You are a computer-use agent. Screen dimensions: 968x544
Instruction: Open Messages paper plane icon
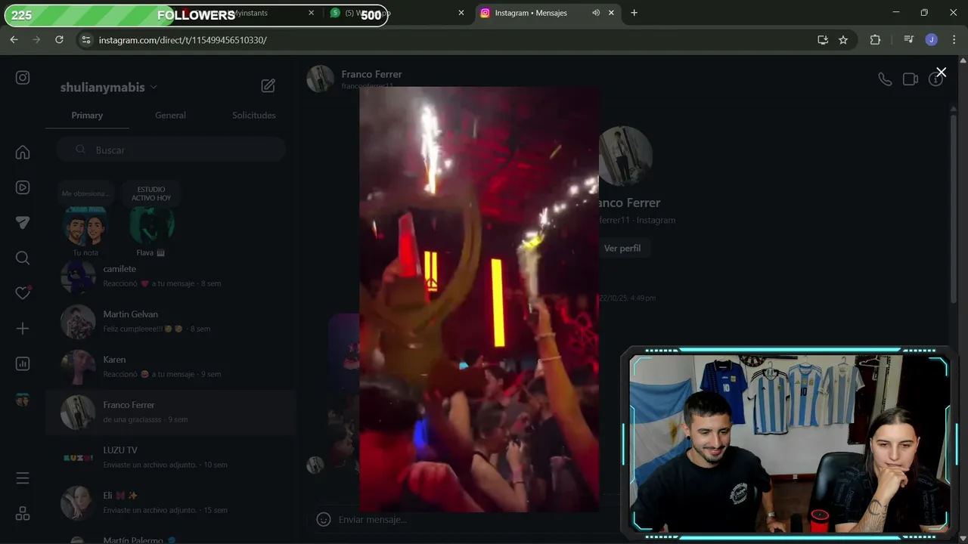[x=23, y=222]
